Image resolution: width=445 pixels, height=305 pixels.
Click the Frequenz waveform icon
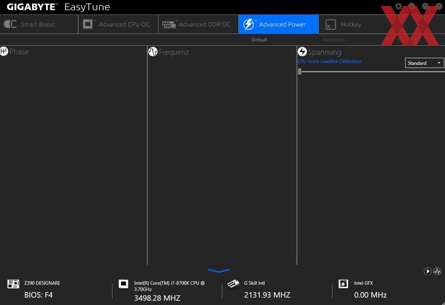[x=153, y=52]
